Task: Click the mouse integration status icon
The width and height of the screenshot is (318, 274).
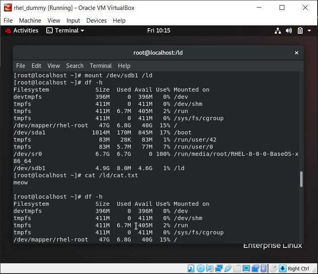Action: 273,268
